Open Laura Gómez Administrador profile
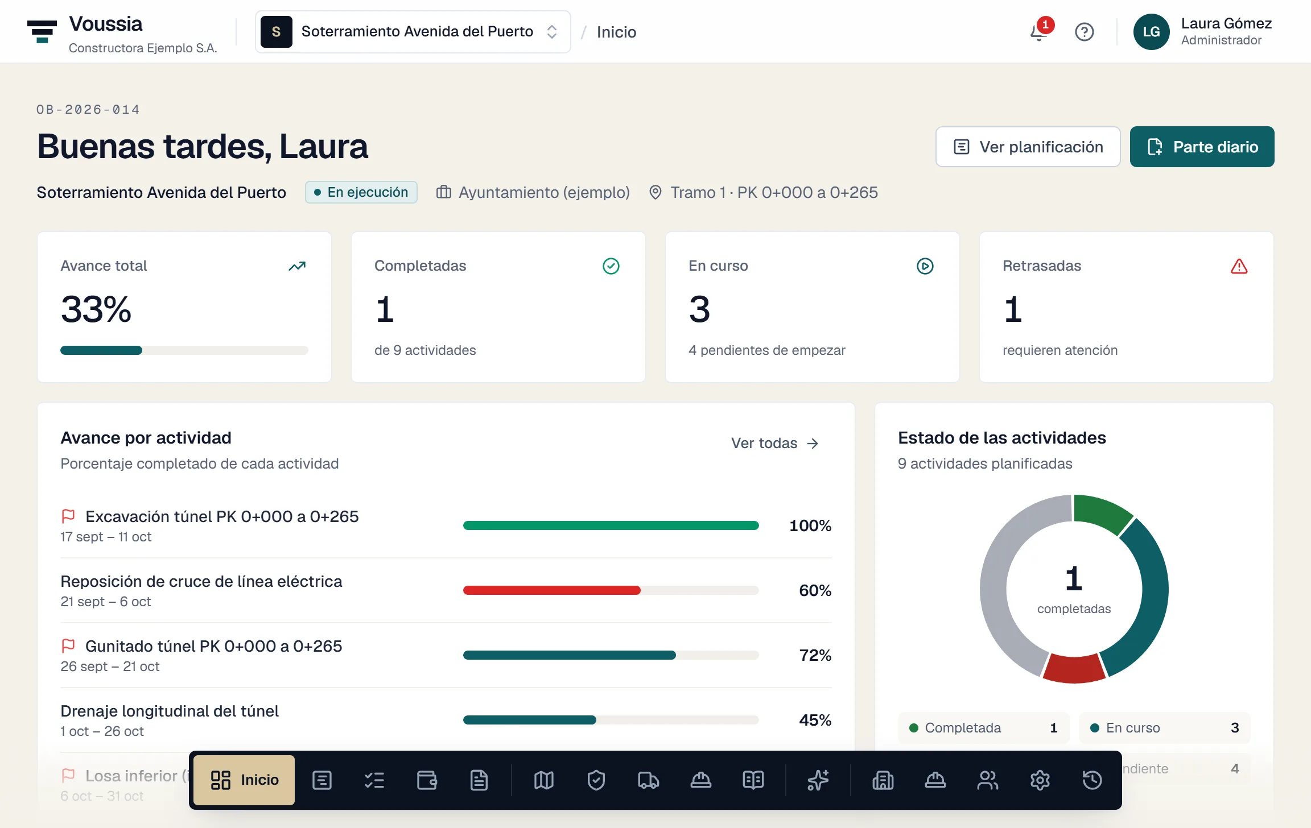This screenshot has height=828, width=1311. [x=1203, y=32]
